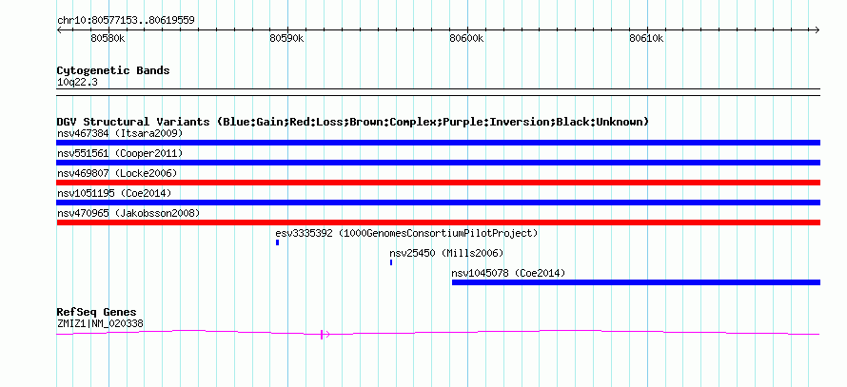The height and width of the screenshot is (387, 847).
Task: Click the ZMIZ1|NM_020338 gene label
Action: point(100,324)
